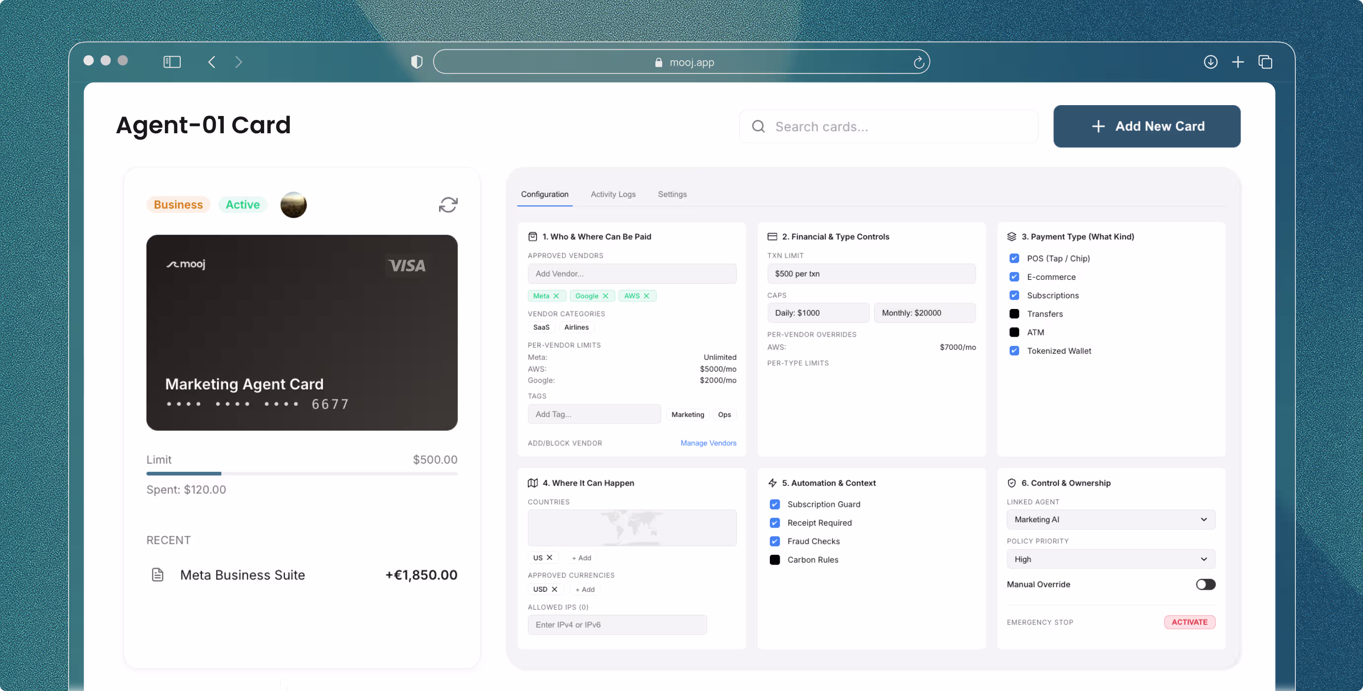Uncheck E-commerce payment type

coord(1014,276)
